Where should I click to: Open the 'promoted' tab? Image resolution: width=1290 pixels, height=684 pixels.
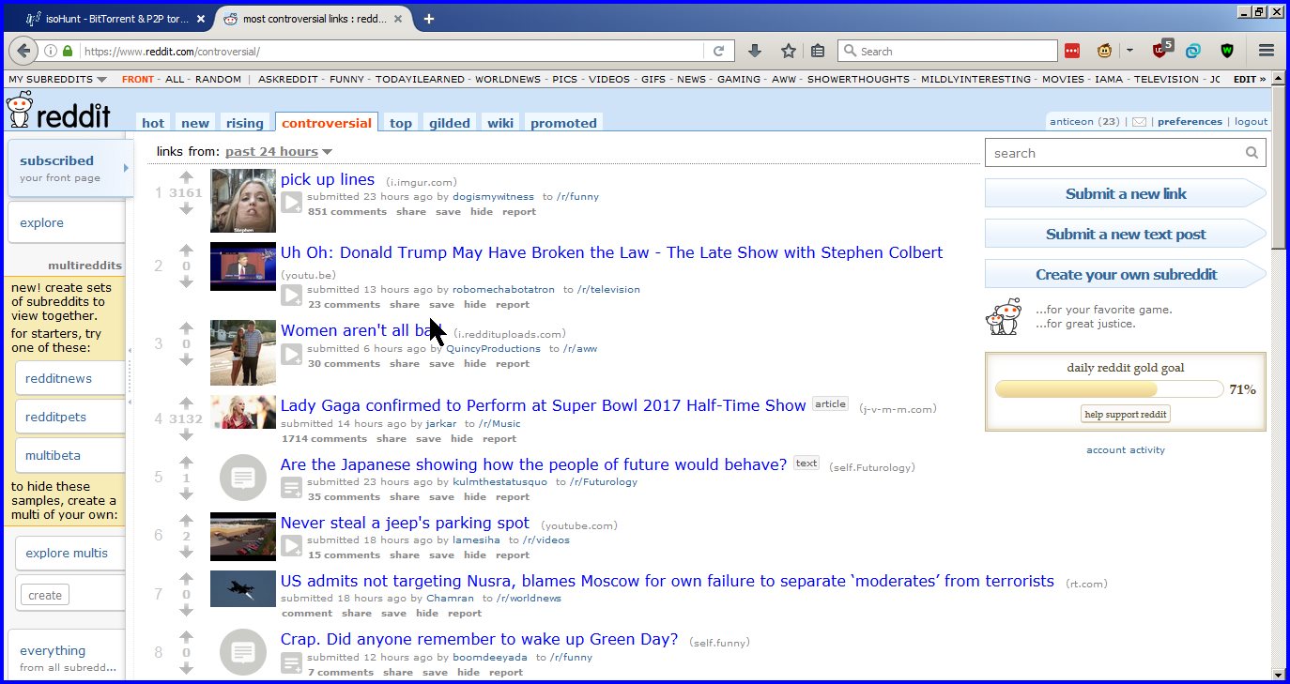click(x=563, y=122)
